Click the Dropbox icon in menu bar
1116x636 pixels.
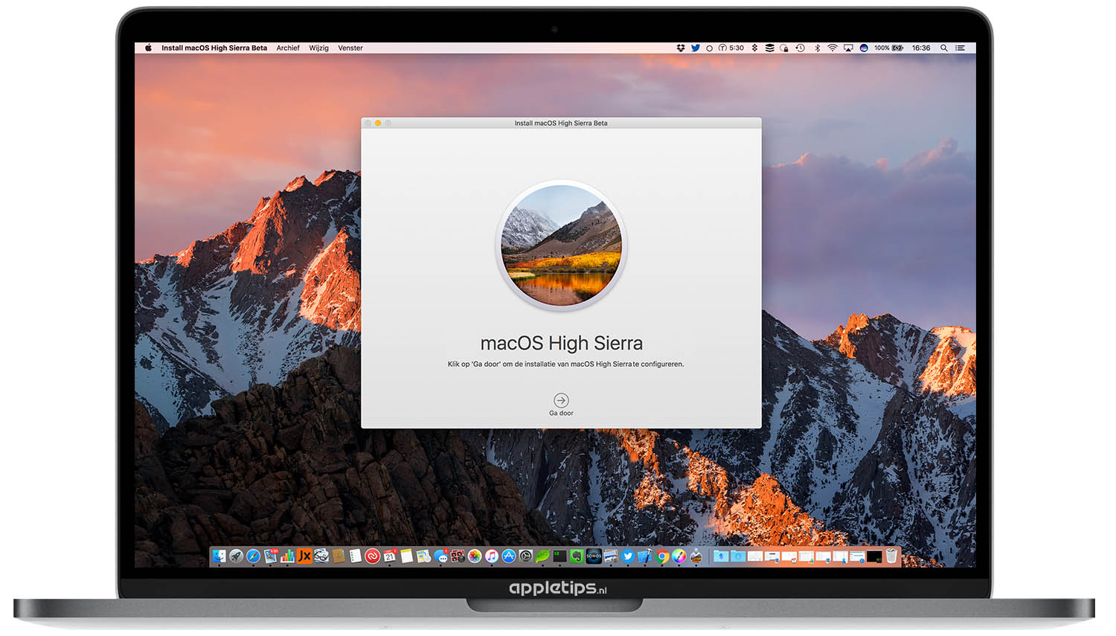tap(680, 48)
